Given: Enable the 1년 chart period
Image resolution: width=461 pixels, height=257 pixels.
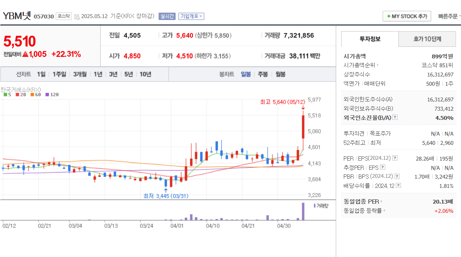Looking at the screenshot, I should [x=98, y=74].
